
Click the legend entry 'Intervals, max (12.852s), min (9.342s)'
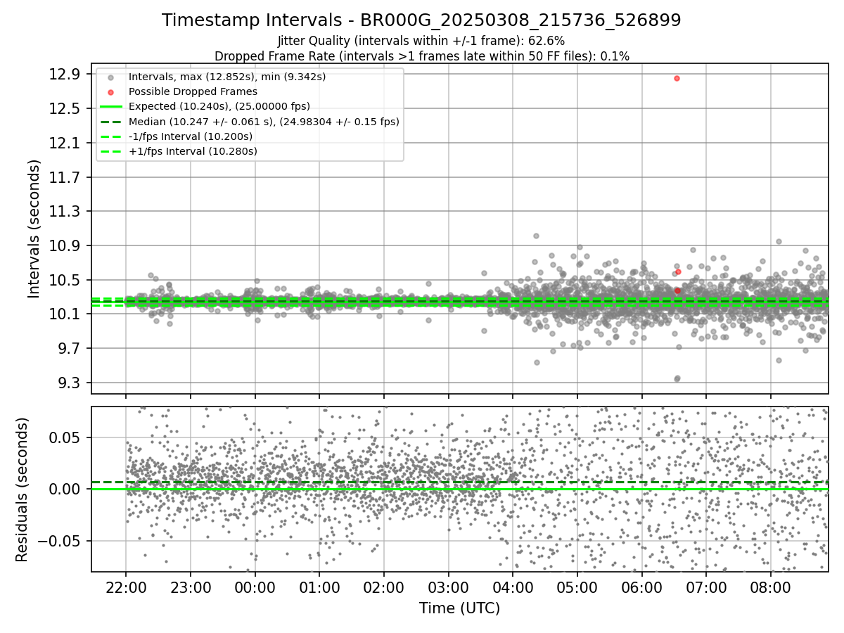(x=226, y=77)
